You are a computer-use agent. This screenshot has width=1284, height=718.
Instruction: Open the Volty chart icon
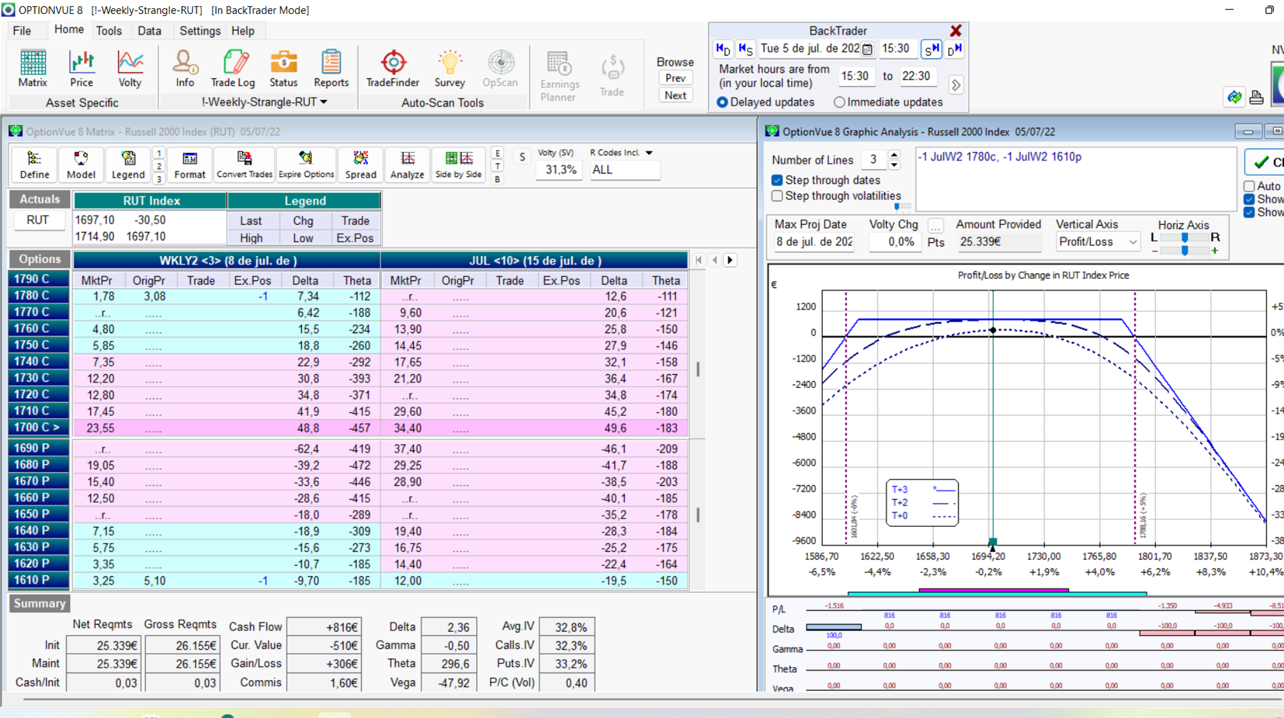coord(130,68)
